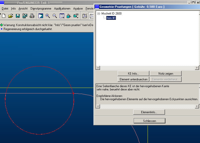Open a file using the folder icon
The width and height of the screenshot is (200, 143).
click(x=11, y=16)
